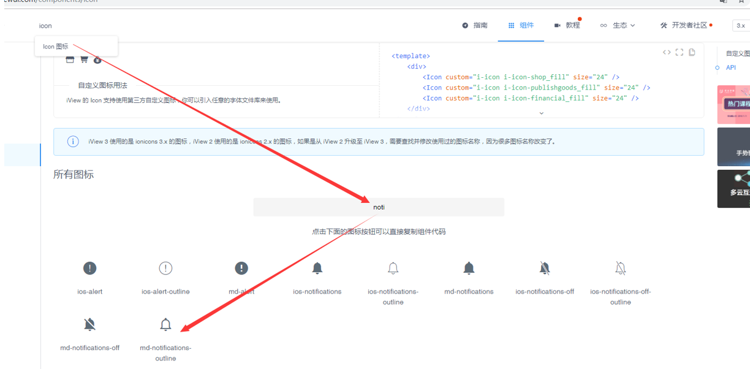
Task: Copy the ios-notifications-off icon
Action: [x=545, y=268]
